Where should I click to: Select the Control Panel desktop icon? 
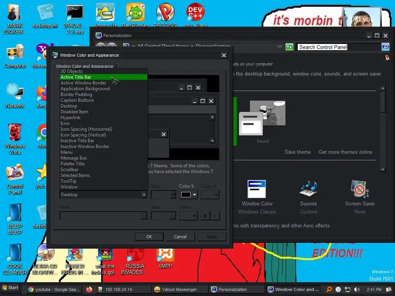pos(15,179)
